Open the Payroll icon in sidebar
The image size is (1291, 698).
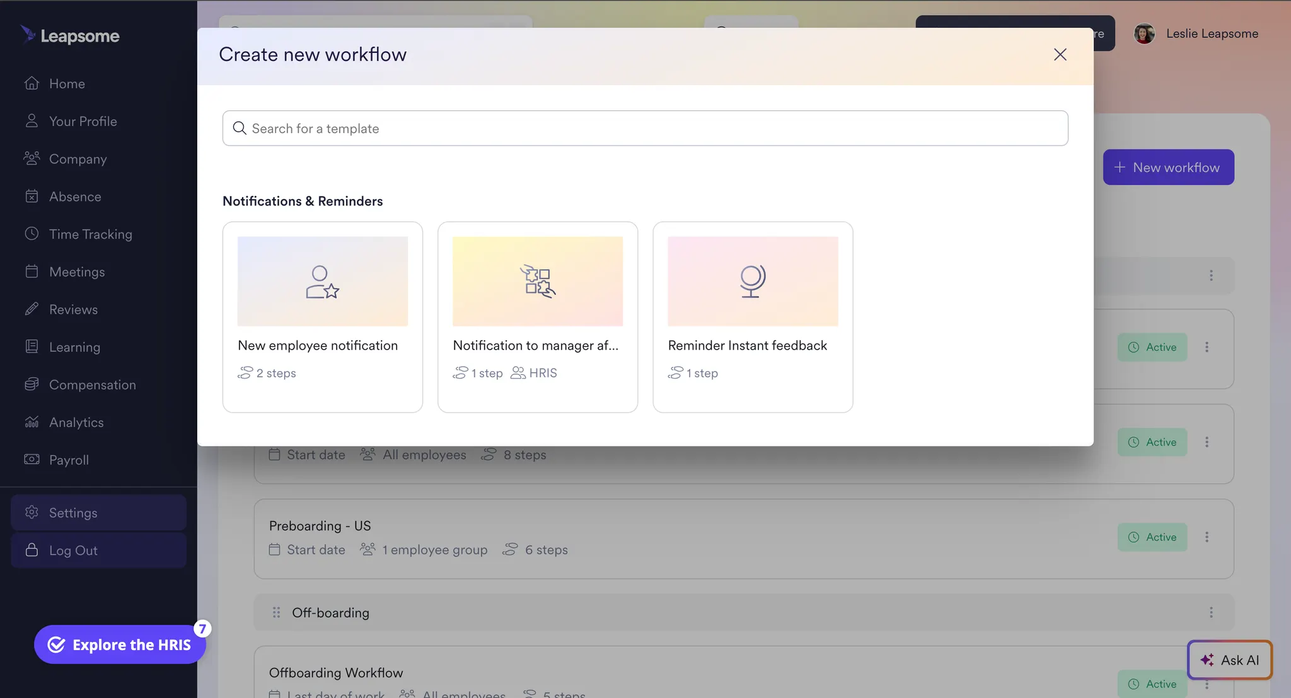pos(32,460)
